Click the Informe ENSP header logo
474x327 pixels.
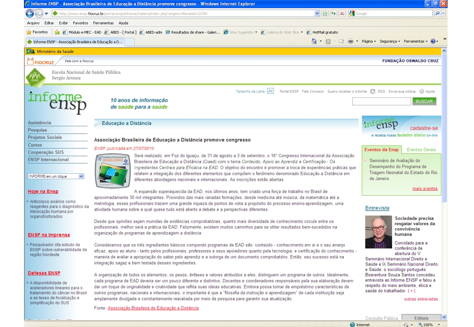pyautogui.click(x=57, y=102)
